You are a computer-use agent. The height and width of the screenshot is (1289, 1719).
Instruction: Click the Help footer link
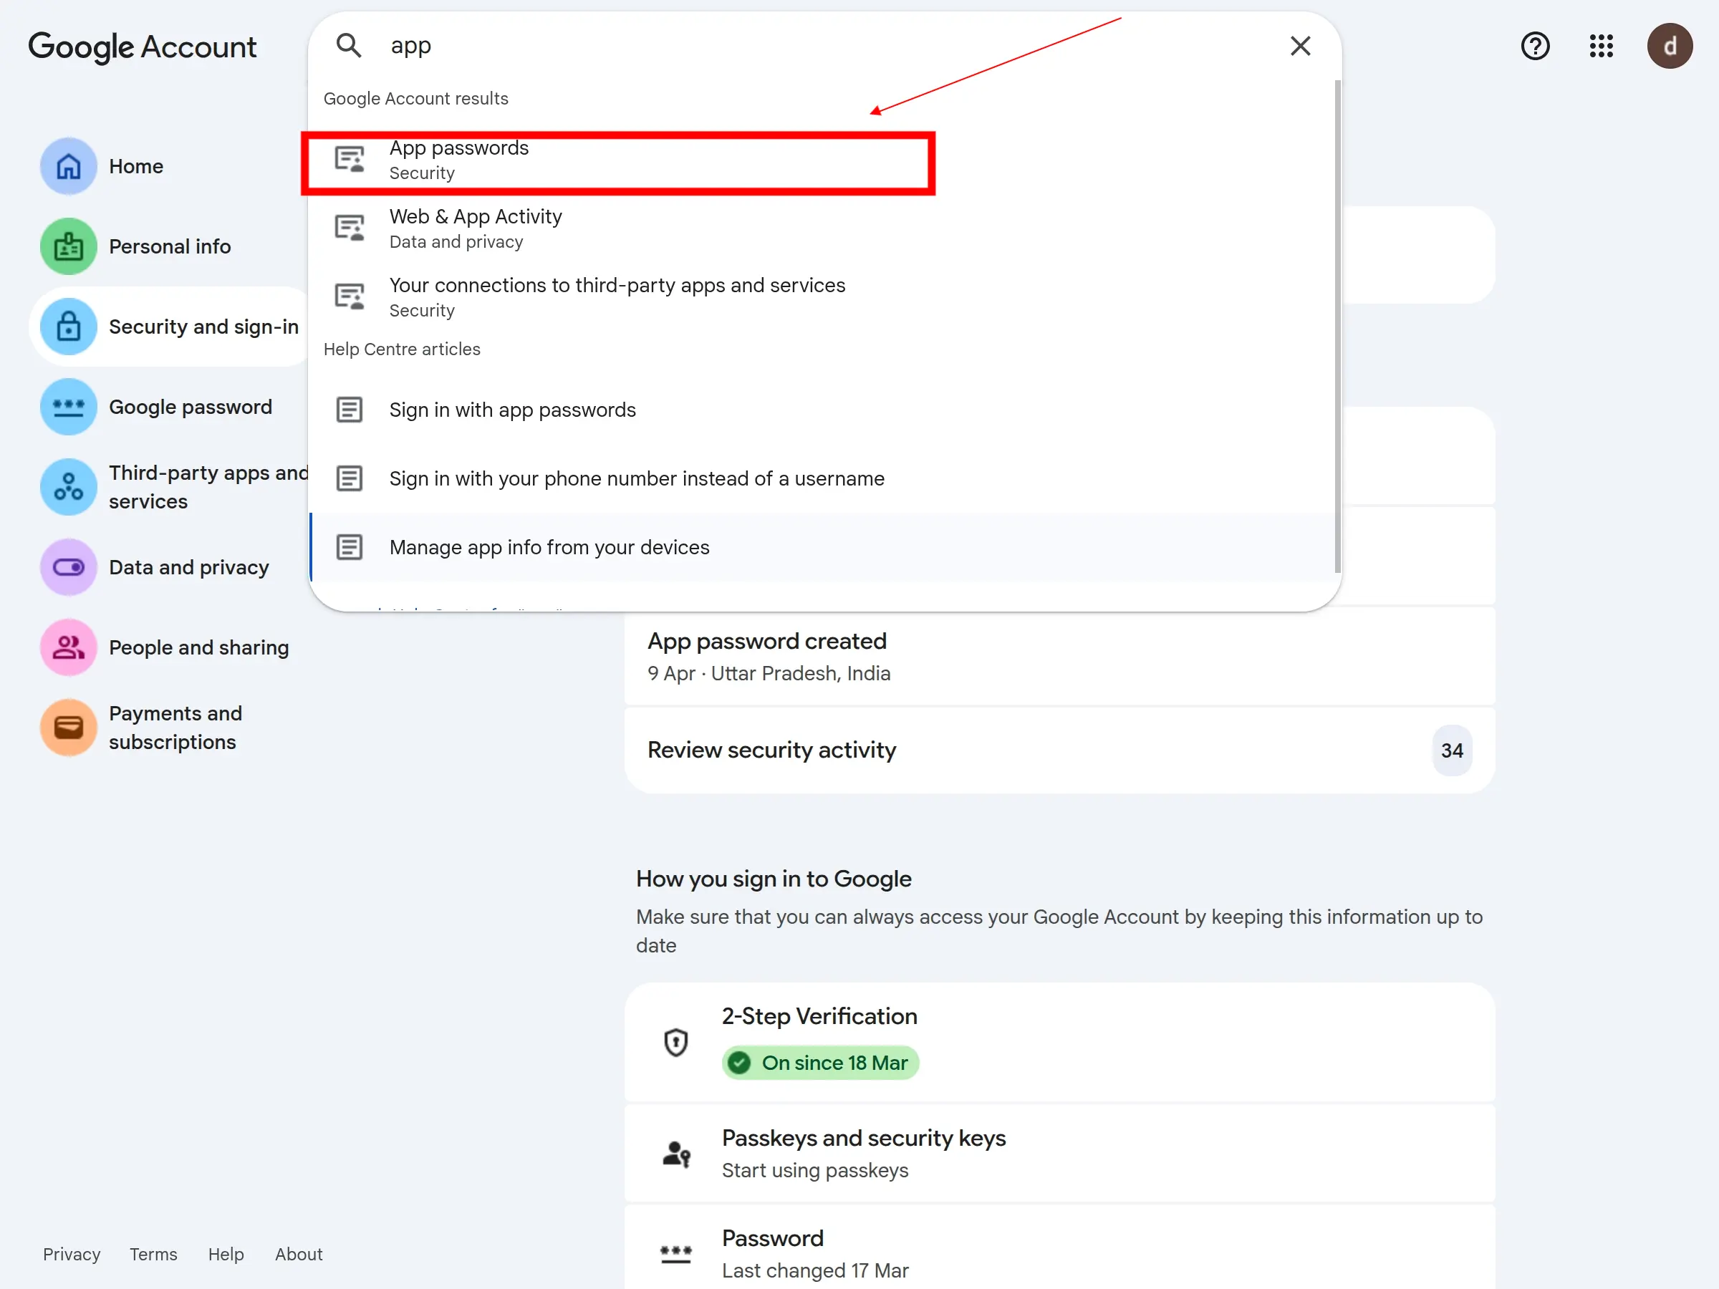point(226,1254)
